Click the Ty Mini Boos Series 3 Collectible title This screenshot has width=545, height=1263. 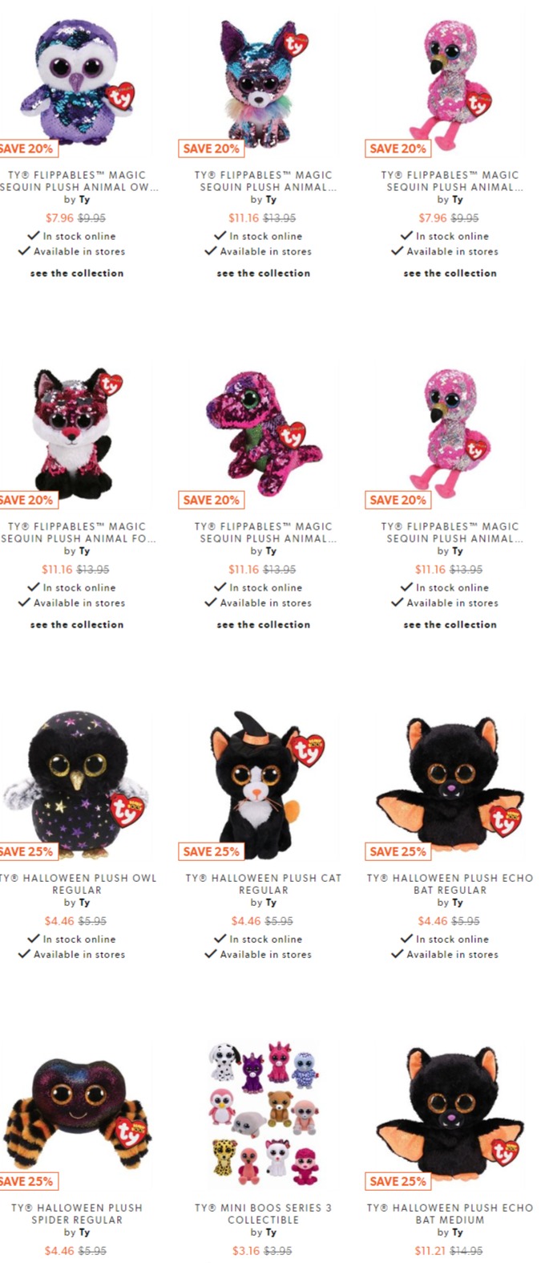tap(263, 1213)
